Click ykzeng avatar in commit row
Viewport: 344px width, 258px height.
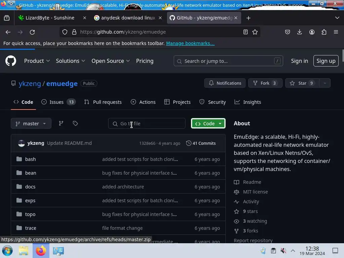click(x=21, y=143)
